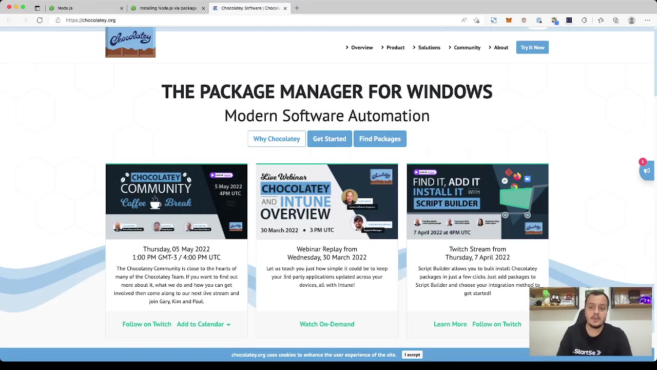
Task: Click 'Thursday, 7 April 2022' text
Action: point(477,257)
